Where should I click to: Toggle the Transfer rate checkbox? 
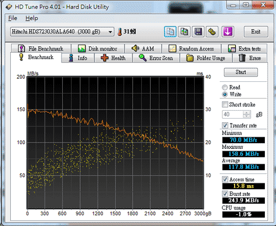coord(225,125)
